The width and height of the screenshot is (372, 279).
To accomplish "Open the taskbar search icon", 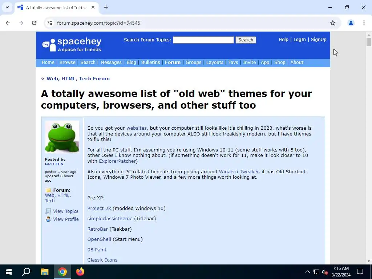I will point(26,271).
